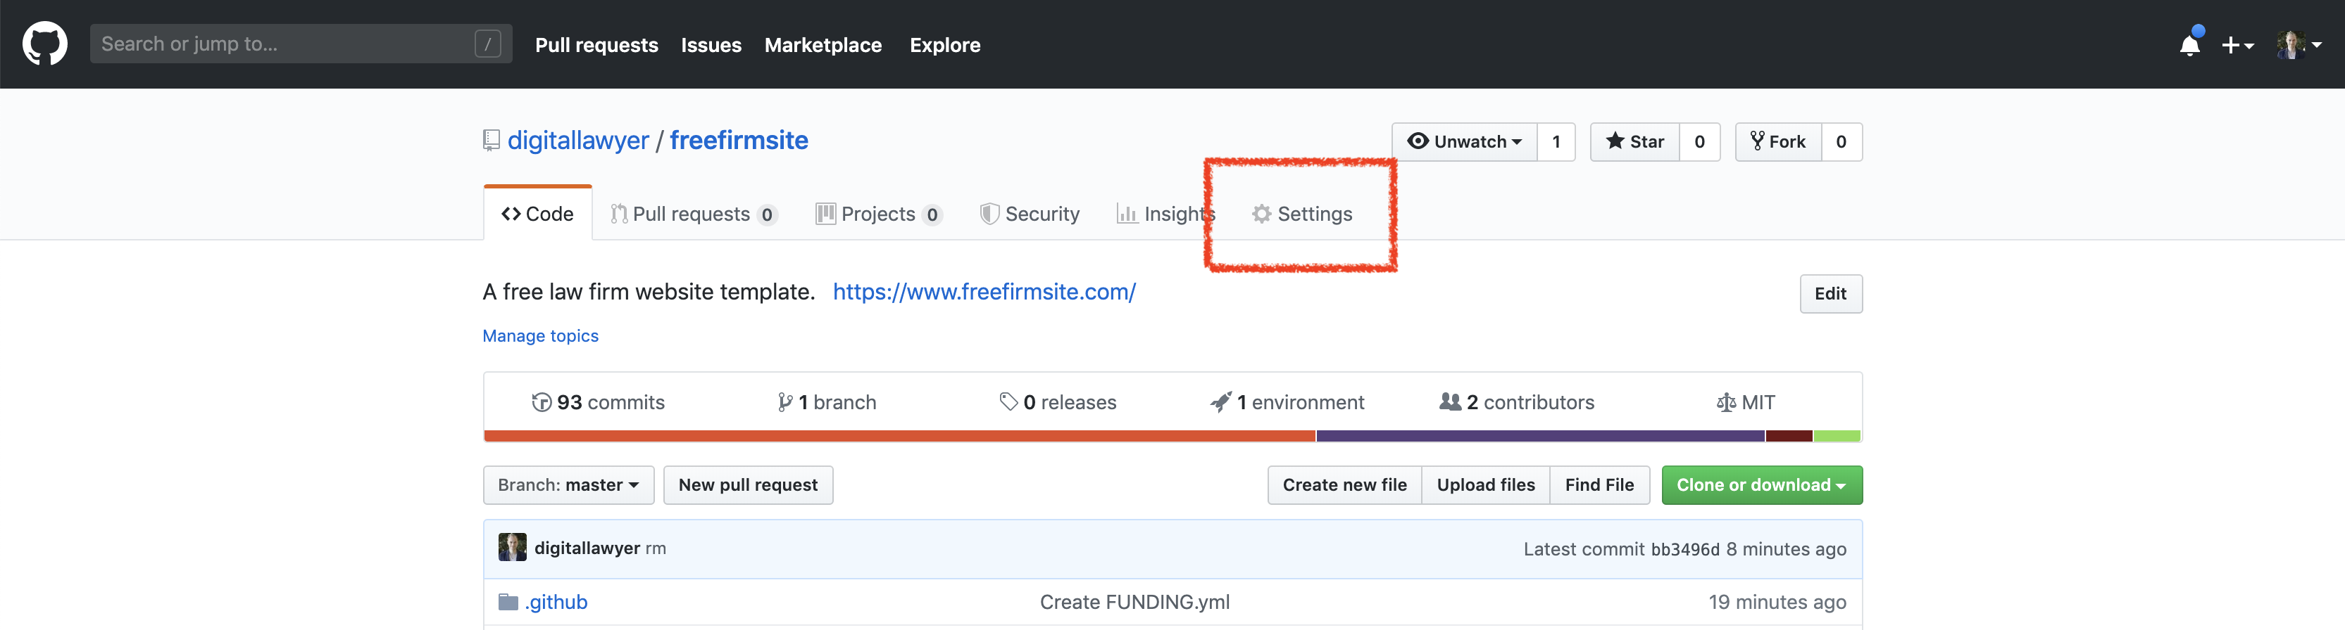Click Find File button
This screenshot has width=2345, height=630.
[1599, 484]
